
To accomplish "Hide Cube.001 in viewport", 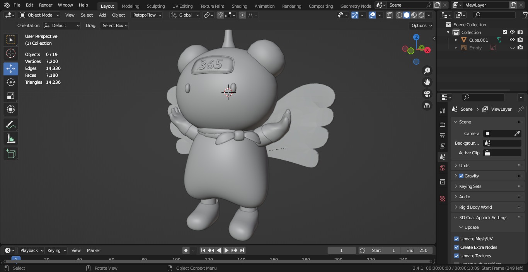I will 512,40.
